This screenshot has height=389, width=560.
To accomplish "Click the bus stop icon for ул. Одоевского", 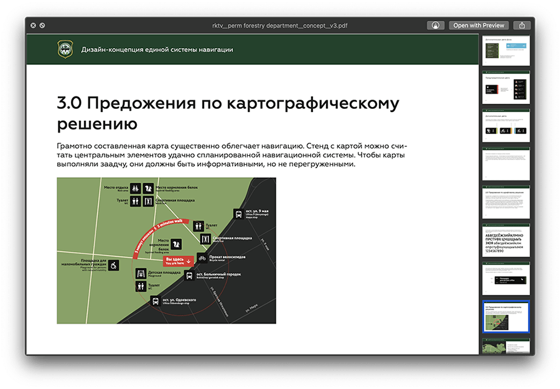I will tap(156, 301).
